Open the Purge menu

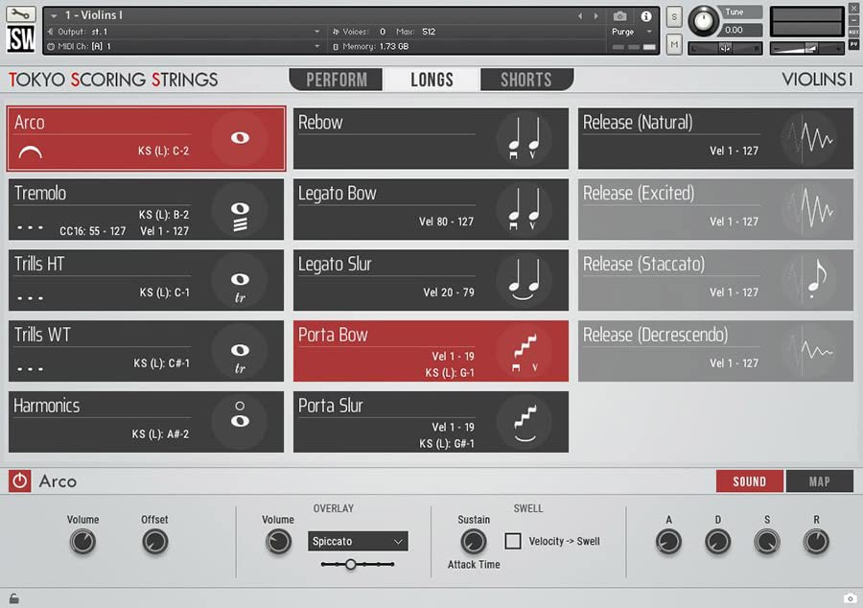[x=619, y=31]
